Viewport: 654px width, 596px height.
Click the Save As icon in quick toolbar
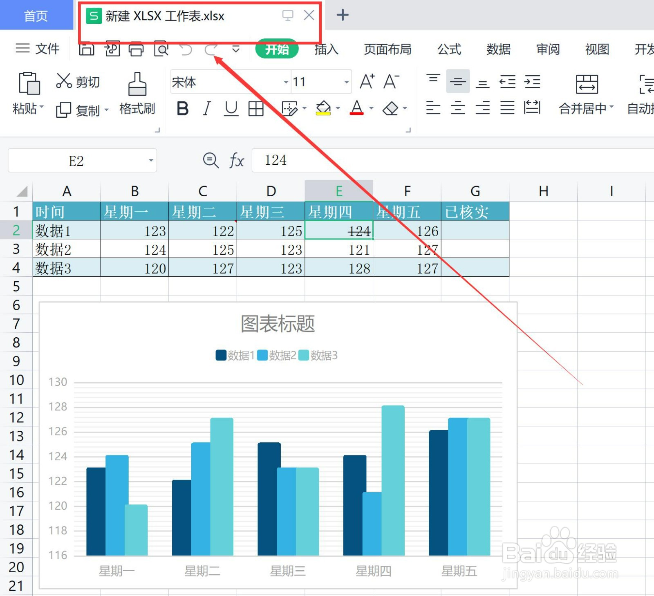(x=112, y=49)
